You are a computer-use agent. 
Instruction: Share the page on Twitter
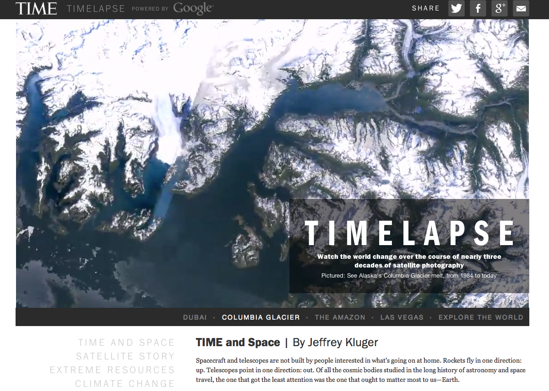(x=456, y=8)
